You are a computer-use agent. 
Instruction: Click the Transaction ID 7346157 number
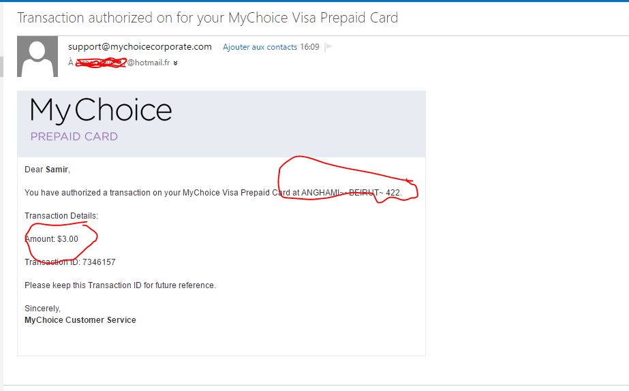(99, 262)
